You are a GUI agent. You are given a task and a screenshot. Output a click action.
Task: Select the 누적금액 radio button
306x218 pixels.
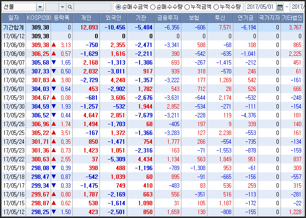[187, 7]
